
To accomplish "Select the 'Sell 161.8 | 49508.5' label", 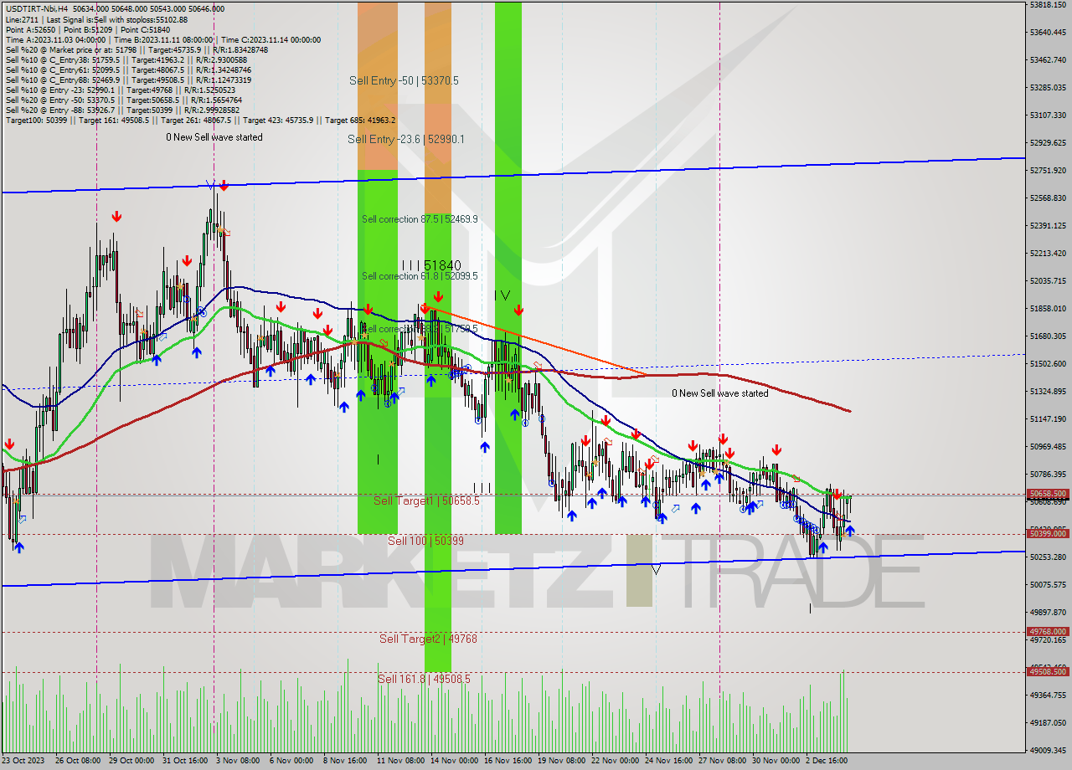I will coord(424,679).
